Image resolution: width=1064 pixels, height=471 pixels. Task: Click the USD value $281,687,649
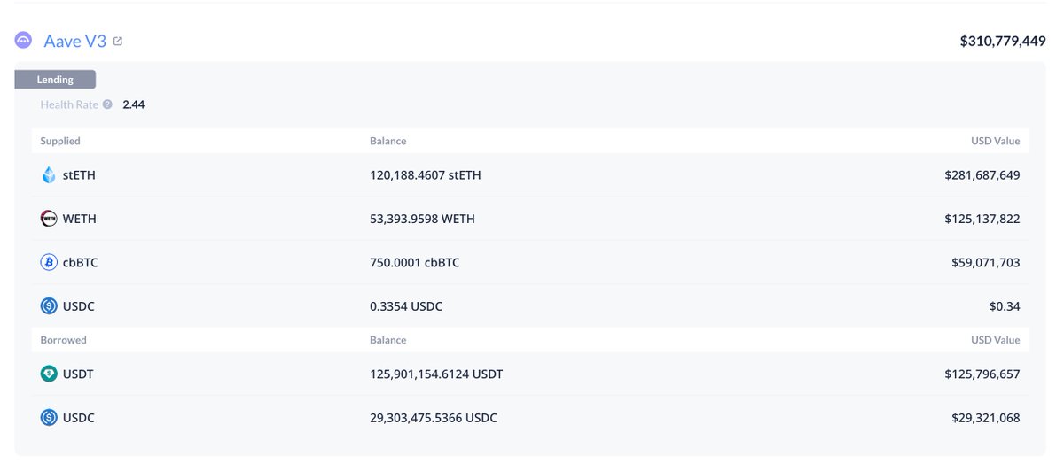pyautogui.click(x=982, y=175)
